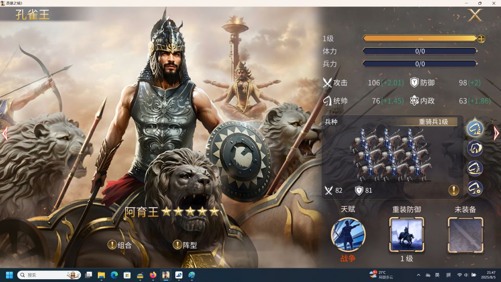Image resolution: width=501 pixels, height=282 pixels.
Task: Open the weather widget showing 21°C
Action: click(381, 275)
